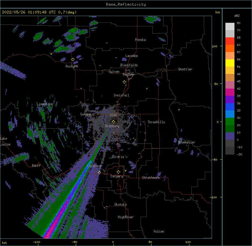Select the yellow diamond marker above Calgary label
The height and width of the screenshot is (246, 252).
pos(118,172)
